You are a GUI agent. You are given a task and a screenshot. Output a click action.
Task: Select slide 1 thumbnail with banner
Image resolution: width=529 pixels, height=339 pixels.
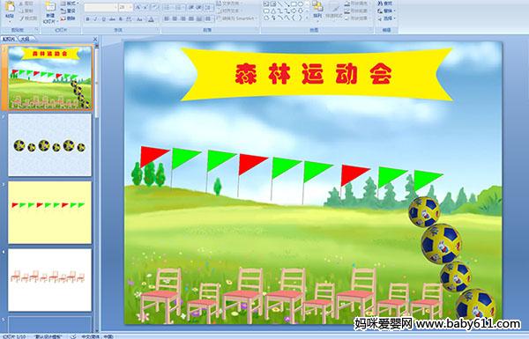click(49, 77)
